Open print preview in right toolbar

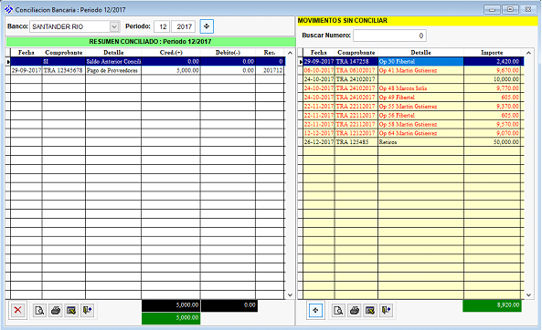338,310
